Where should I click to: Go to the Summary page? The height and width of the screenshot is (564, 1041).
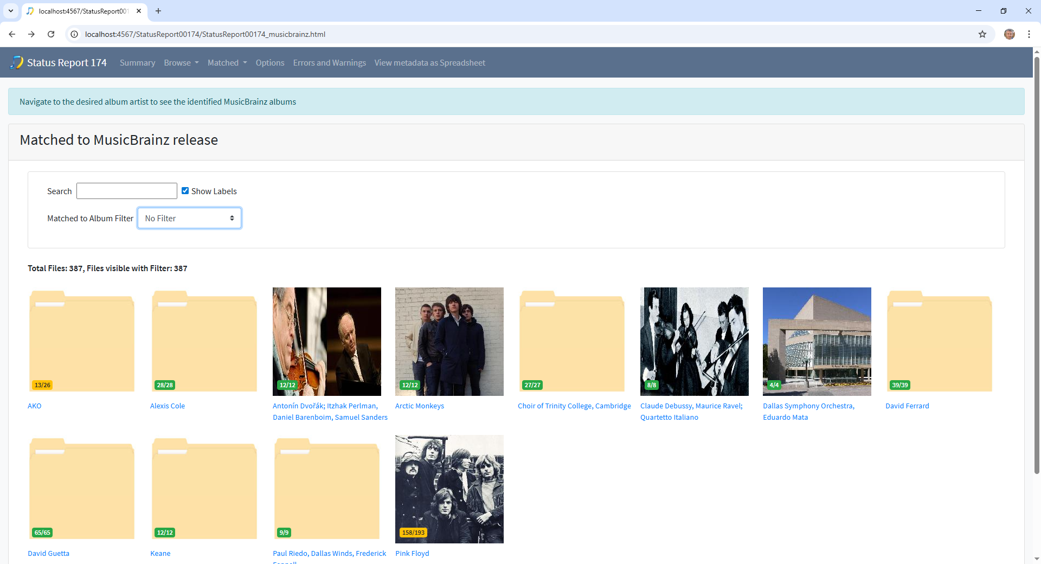coord(137,63)
